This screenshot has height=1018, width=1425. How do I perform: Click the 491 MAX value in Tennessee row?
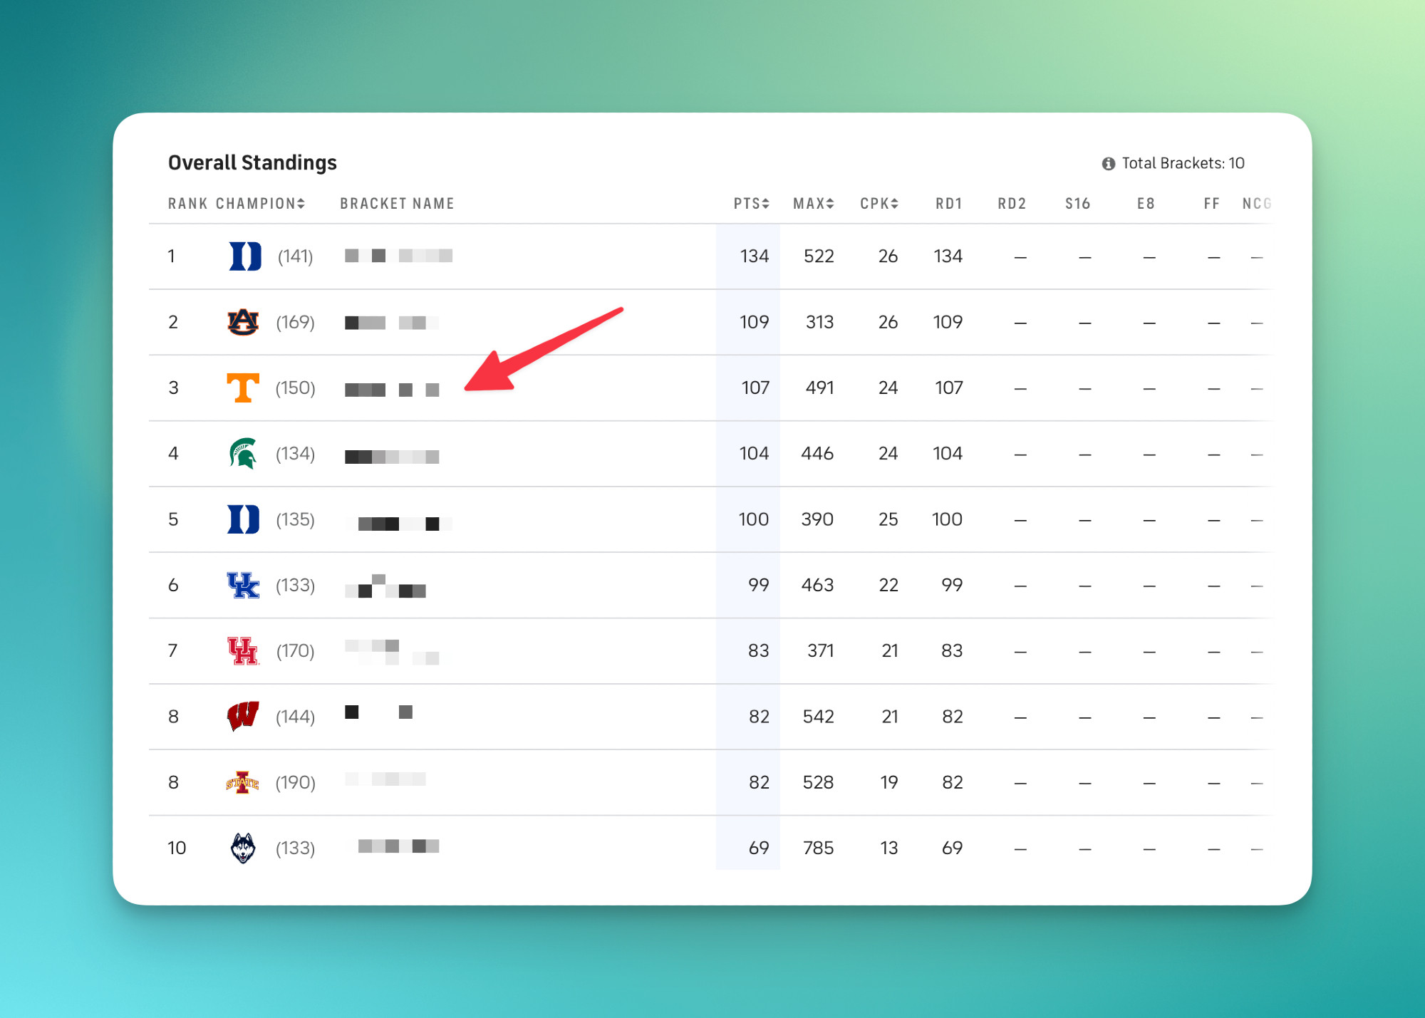pyautogui.click(x=819, y=388)
